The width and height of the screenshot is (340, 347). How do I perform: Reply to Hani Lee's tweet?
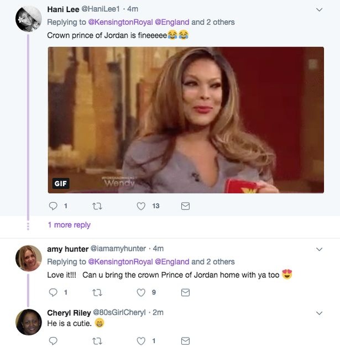click(x=53, y=206)
